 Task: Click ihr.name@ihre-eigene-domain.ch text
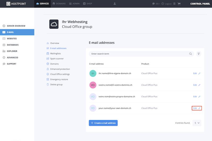click(115, 73)
